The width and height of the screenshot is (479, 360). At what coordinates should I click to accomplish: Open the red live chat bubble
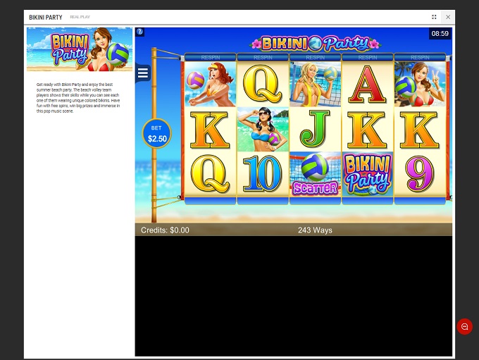click(464, 326)
